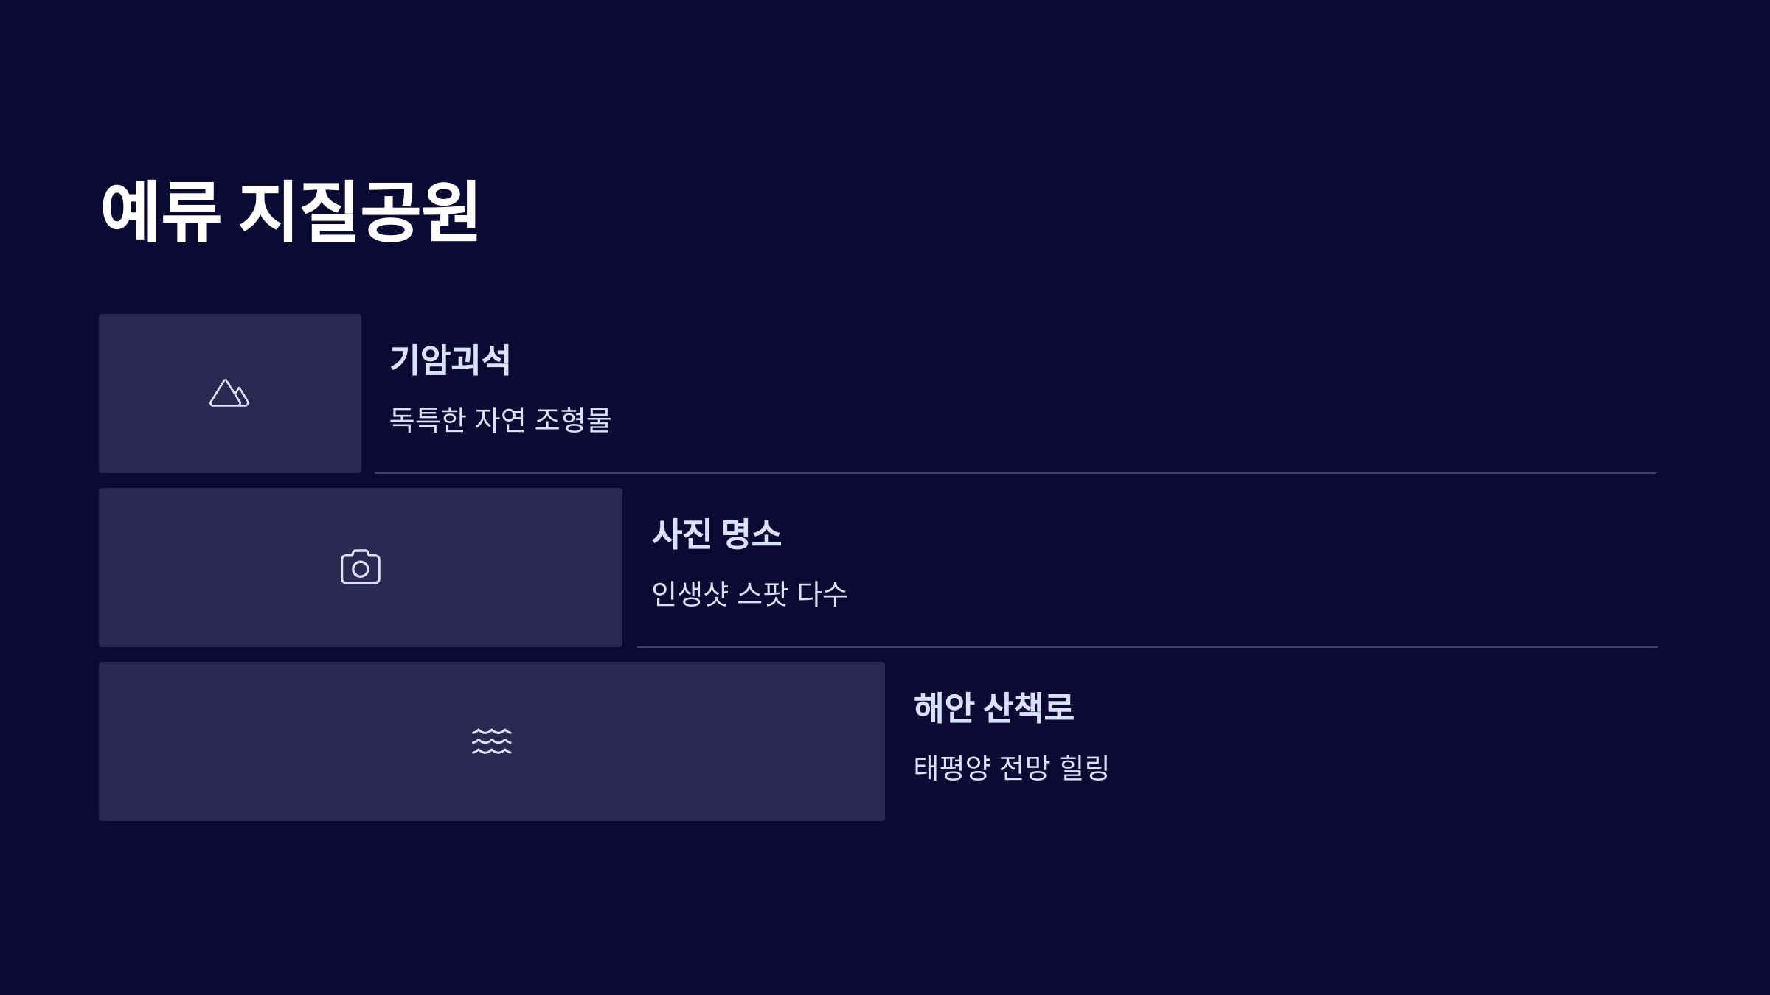Viewport: 1770px width, 995px height.
Task: Click the camera icon
Action: [361, 567]
